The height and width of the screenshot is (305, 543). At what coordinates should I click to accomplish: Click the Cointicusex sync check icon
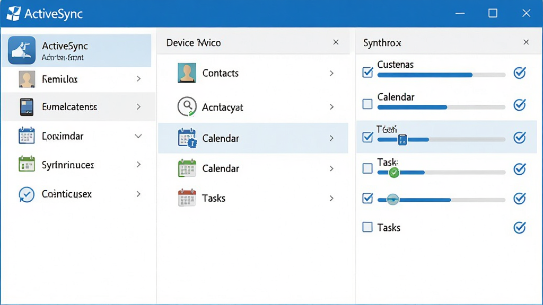tap(27, 194)
